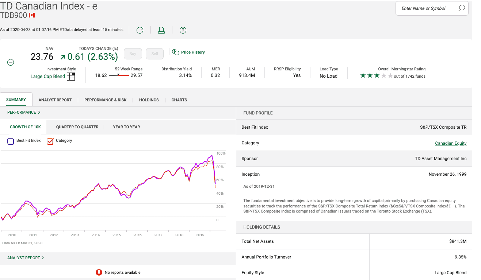This screenshot has height=280, width=481.
Task: Open the help question mark icon
Action: click(x=183, y=30)
